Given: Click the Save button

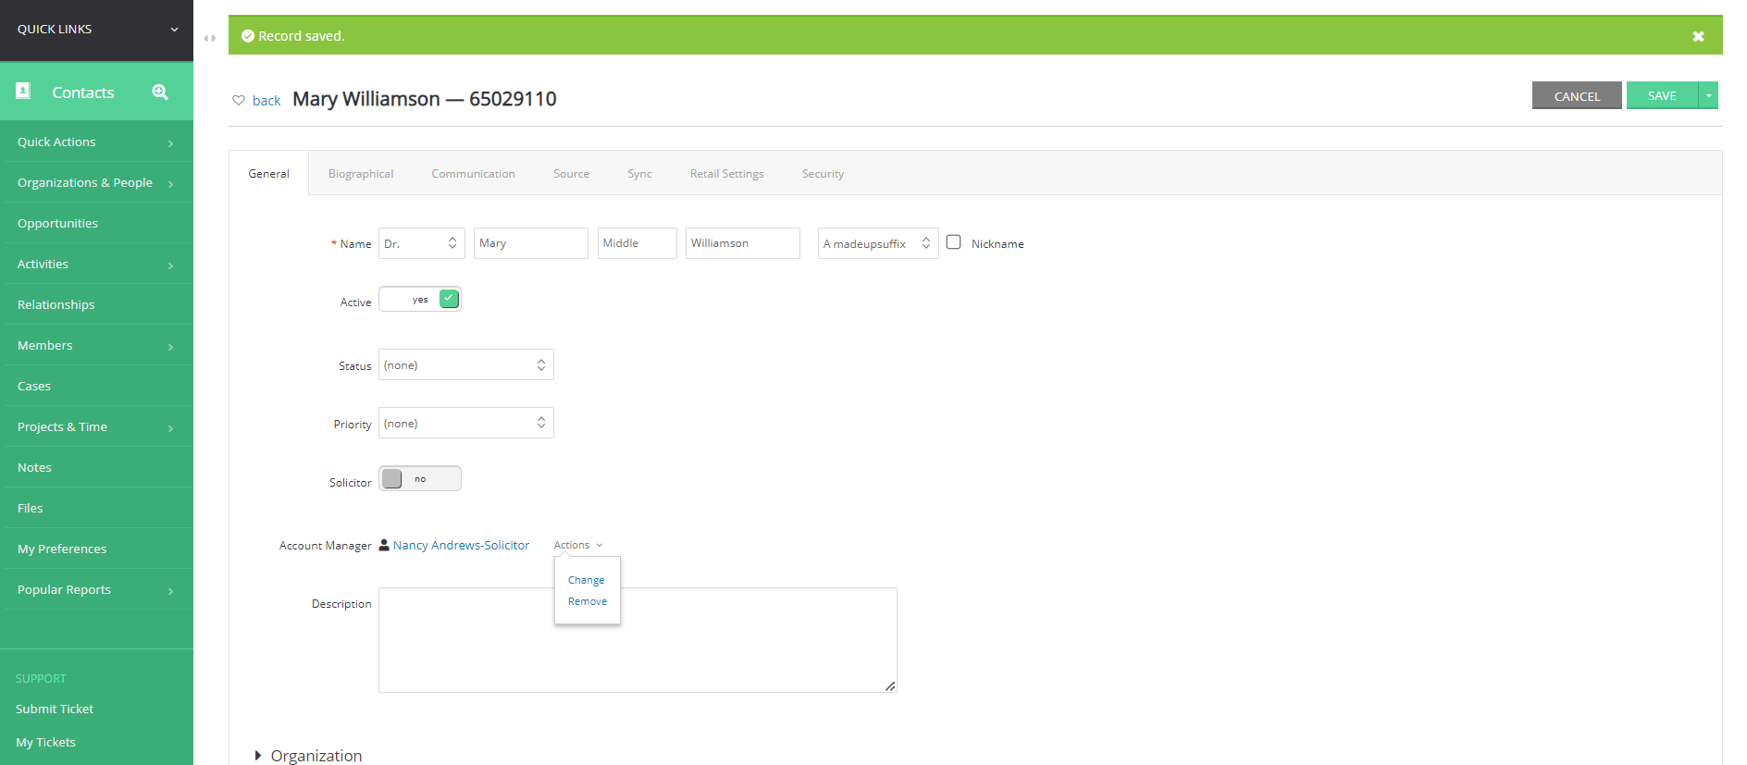Looking at the screenshot, I should 1662,95.
